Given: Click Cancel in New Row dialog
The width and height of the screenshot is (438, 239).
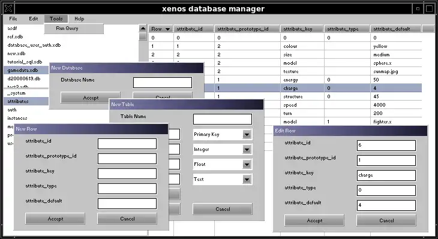Looking at the screenshot, I should pyautogui.click(x=127, y=219).
